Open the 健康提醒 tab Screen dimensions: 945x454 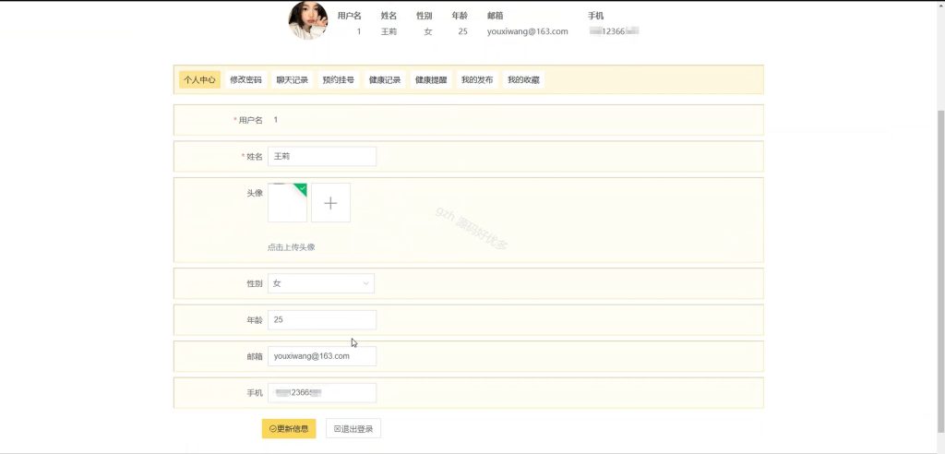[431, 79]
